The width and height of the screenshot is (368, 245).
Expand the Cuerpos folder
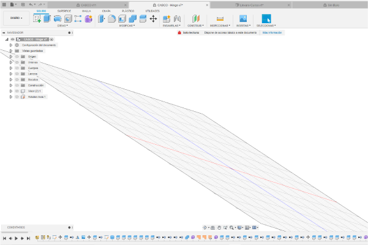click(x=11, y=68)
